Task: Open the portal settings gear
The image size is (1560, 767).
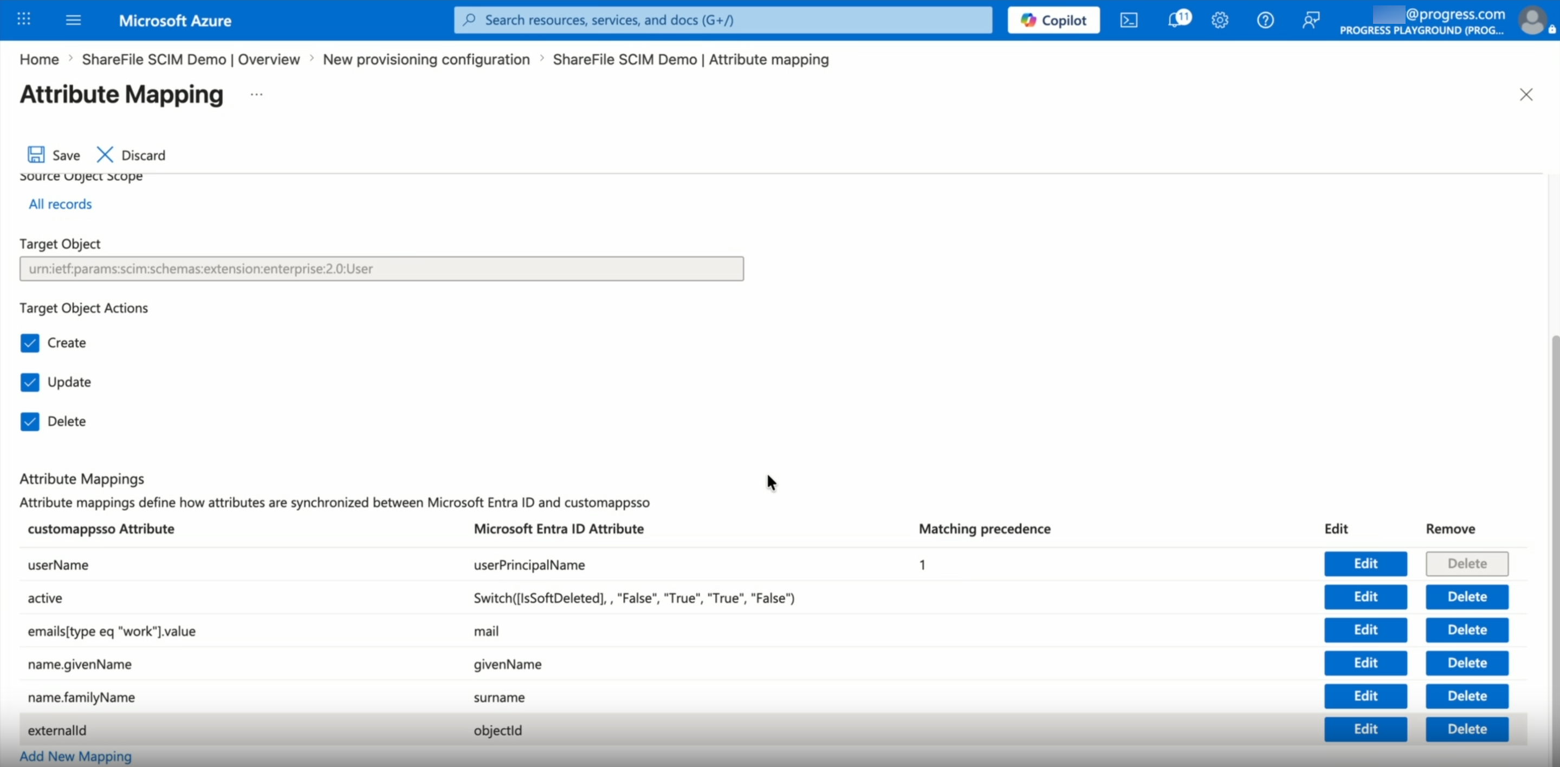Action: click(x=1220, y=20)
